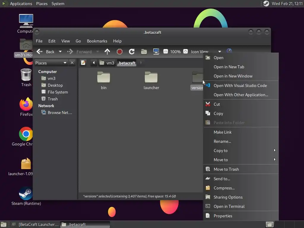Choose Send to from context menu
Screen dimensions: 304x228
coord(241,179)
